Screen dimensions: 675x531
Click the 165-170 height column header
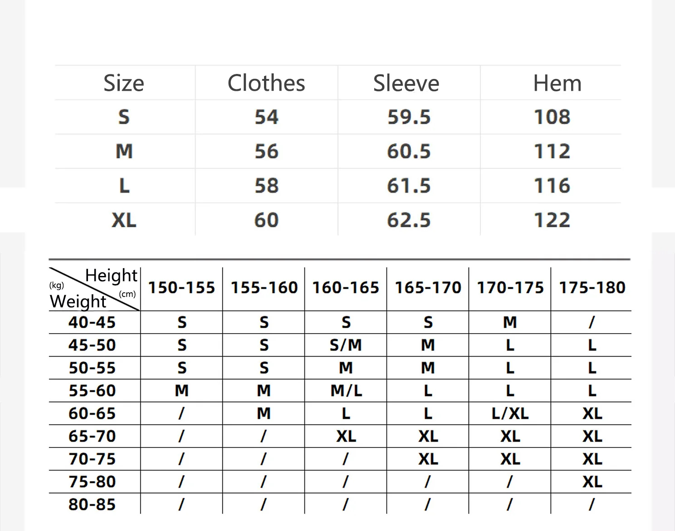pos(428,288)
